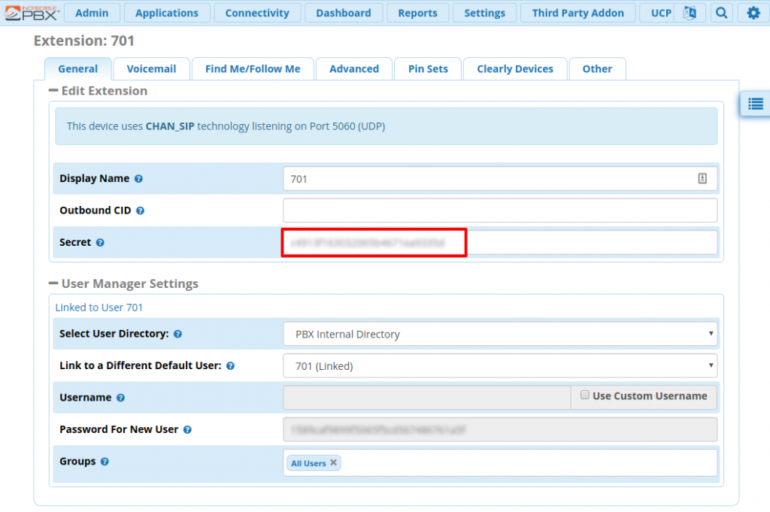Switch to the Advanced tab
Screen dimensions: 770x512
(x=354, y=68)
